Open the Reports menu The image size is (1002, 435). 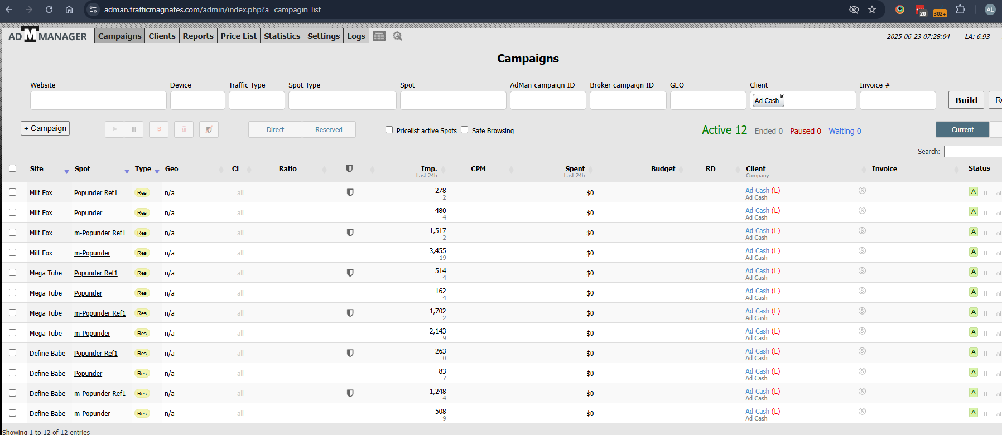pyautogui.click(x=198, y=36)
